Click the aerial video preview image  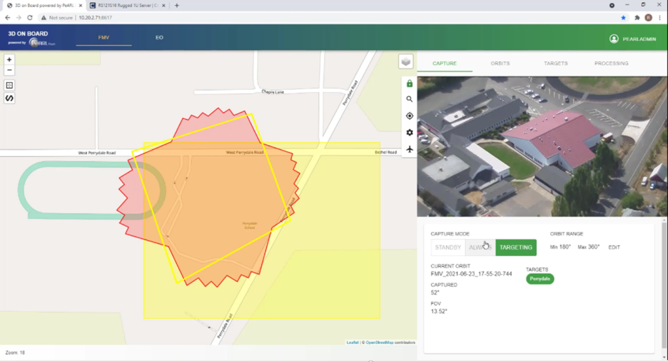[539, 146]
